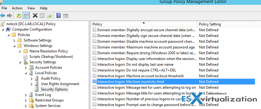Collapse the Local Policies node
Screen dimensions: 261x109
[x=26, y=73]
